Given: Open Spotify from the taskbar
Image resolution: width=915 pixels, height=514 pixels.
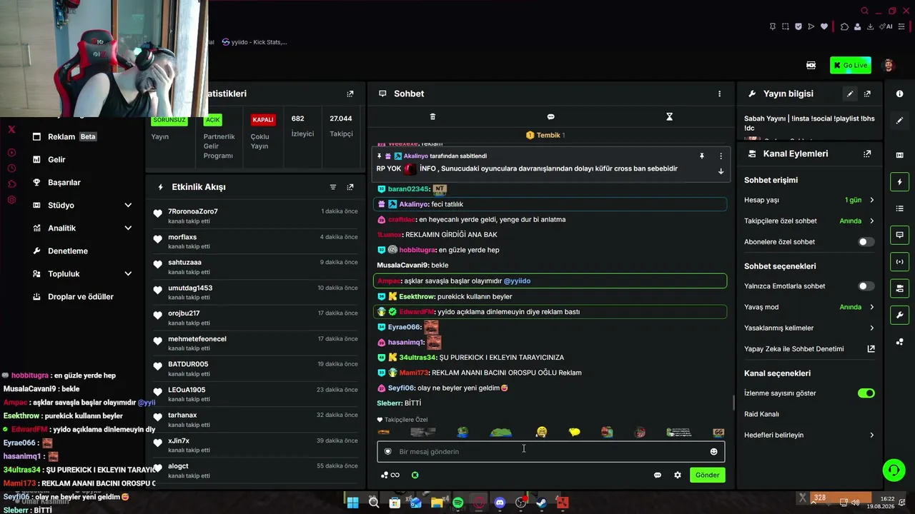Looking at the screenshot, I should pos(457,503).
